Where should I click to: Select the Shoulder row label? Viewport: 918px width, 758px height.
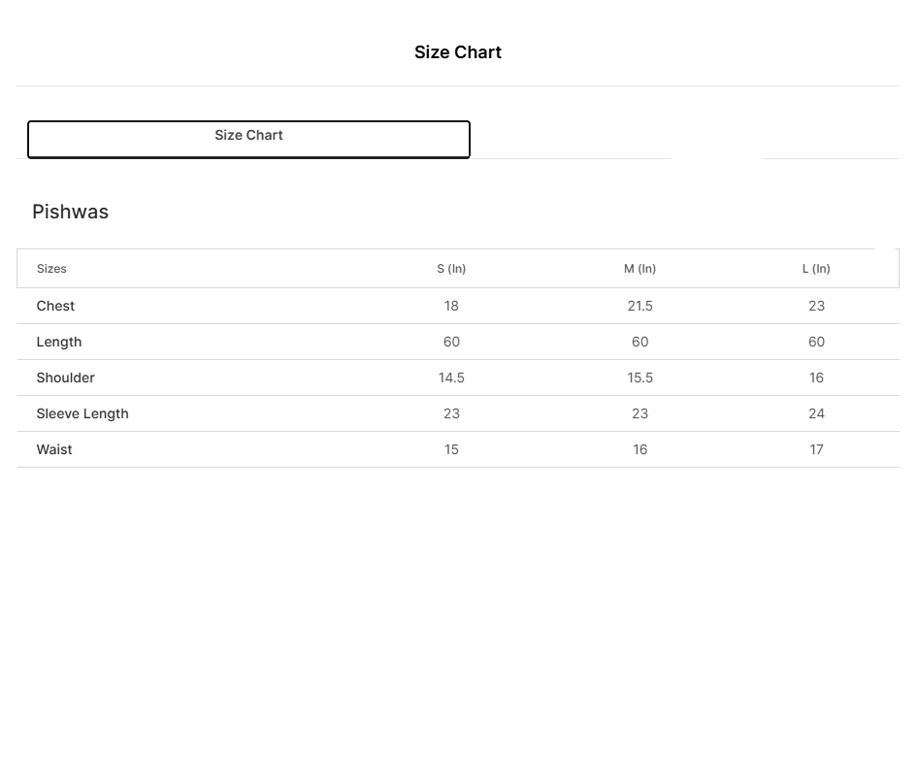tap(66, 378)
